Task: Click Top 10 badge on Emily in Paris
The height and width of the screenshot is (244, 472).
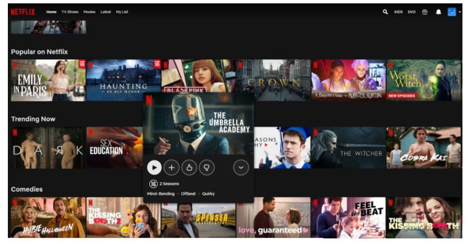Action: pyautogui.click(x=82, y=63)
